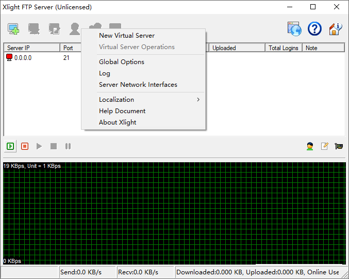Open Help via the blue question mark icon
This screenshot has width=349, height=279.
(x=314, y=29)
